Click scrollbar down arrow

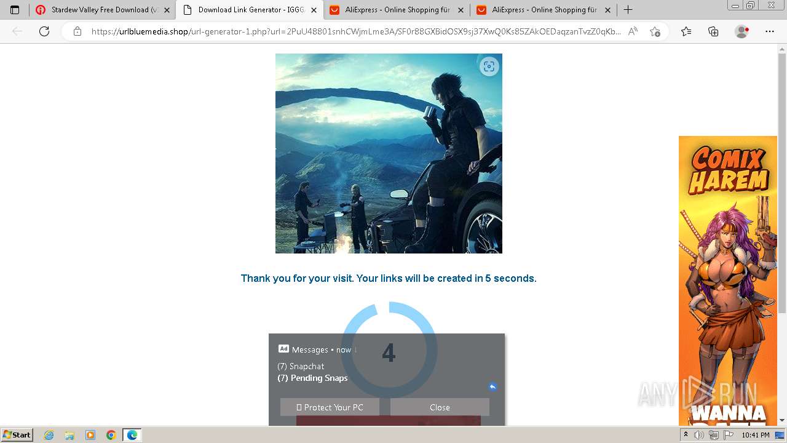782,420
